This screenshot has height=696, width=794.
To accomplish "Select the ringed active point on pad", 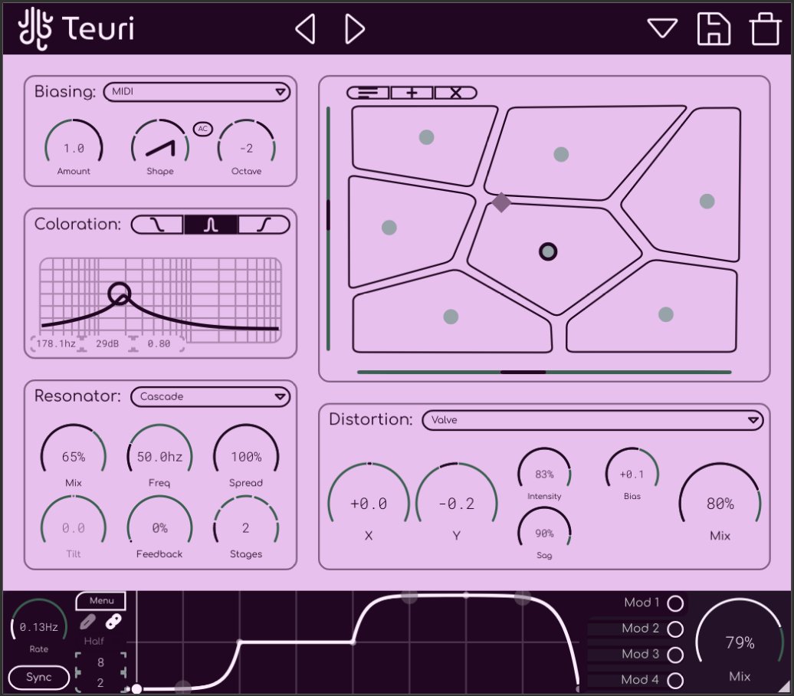I will [548, 251].
